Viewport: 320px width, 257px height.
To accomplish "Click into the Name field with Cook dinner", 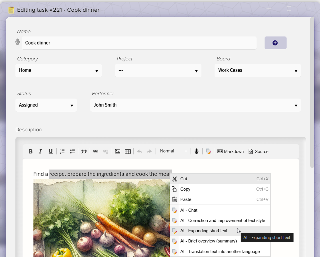I will [139, 43].
